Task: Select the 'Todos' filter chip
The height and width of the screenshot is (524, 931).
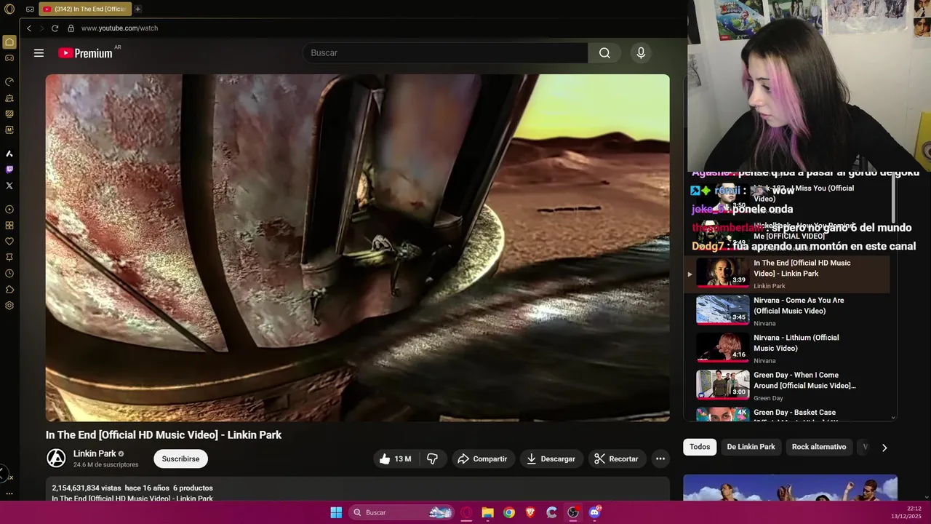Action: coord(700,447)
